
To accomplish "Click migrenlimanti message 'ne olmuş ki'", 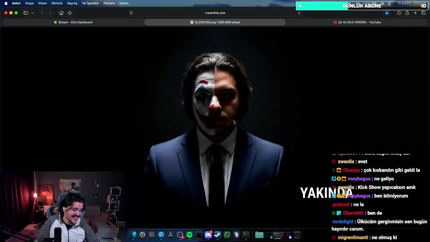I will coord(364,238).
